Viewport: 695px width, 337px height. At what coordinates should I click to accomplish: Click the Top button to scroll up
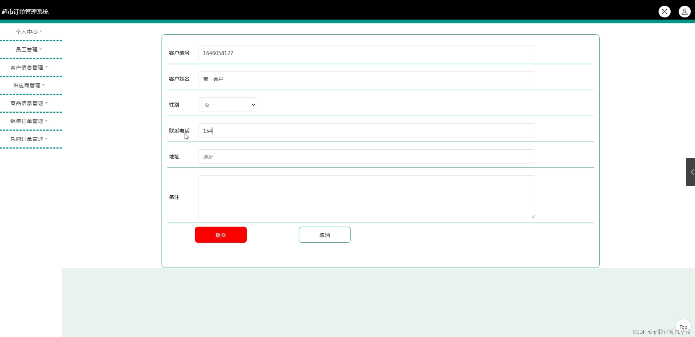click(x=683, y=327)
